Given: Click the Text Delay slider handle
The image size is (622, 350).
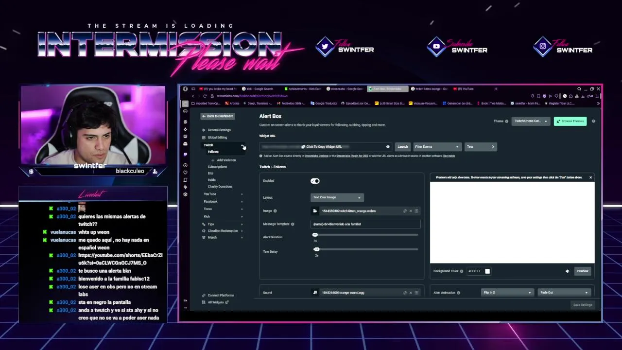Looking at the screenshot, I should pos(316,249).
